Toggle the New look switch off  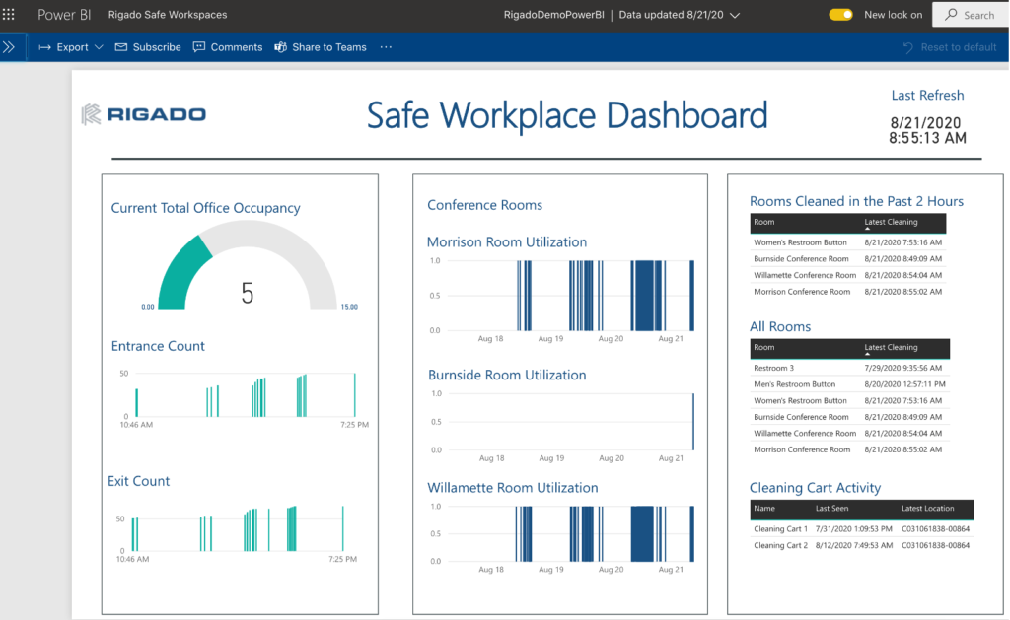point(840,14)
